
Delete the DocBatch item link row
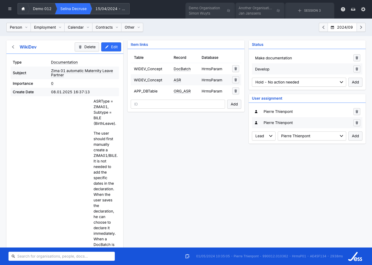(x=236, y=69)
